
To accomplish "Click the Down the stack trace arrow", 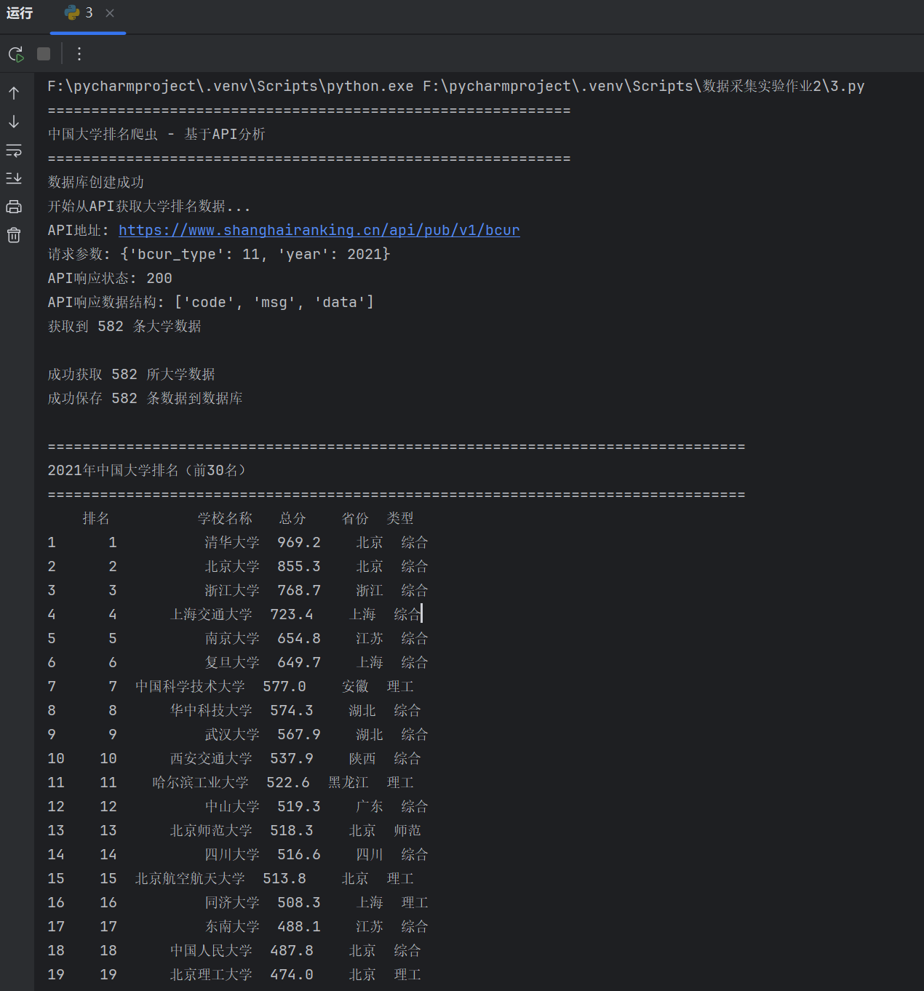I will pos(14,122).
